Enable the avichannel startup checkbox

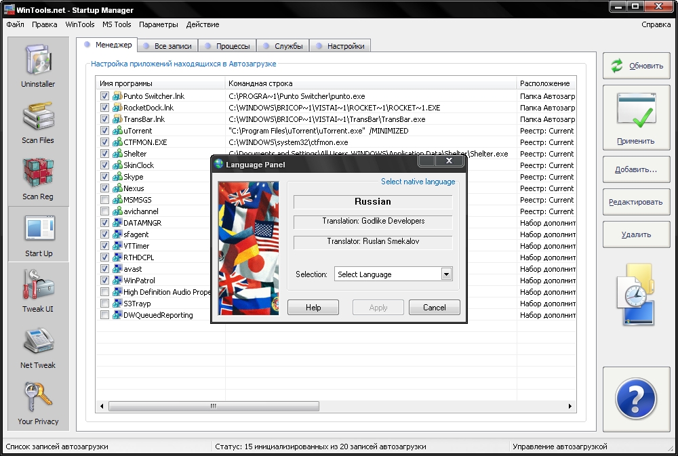click(104, 211)
